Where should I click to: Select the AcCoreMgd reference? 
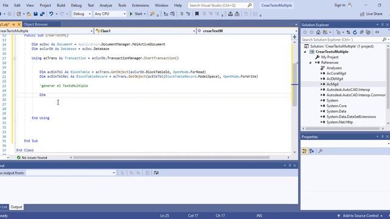coord(336,73)
